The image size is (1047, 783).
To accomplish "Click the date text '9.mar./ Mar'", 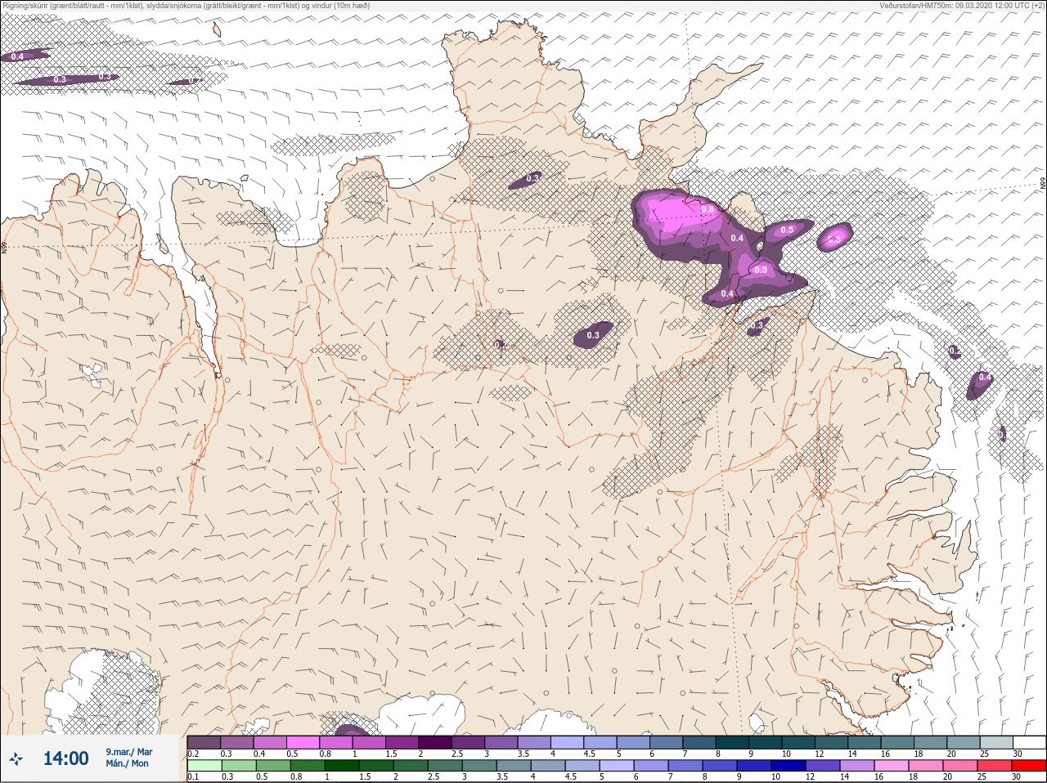I will (x=128, y=752).
